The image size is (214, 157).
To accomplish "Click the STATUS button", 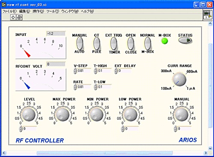I will coord(185,40).
